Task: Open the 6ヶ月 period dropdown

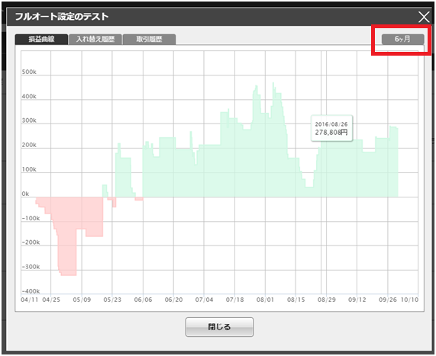Action: (x=402, y=39)
